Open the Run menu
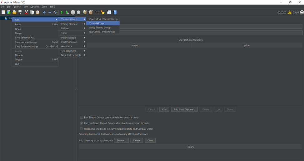This screenshot has width=304, height=161. pos(26,7)
